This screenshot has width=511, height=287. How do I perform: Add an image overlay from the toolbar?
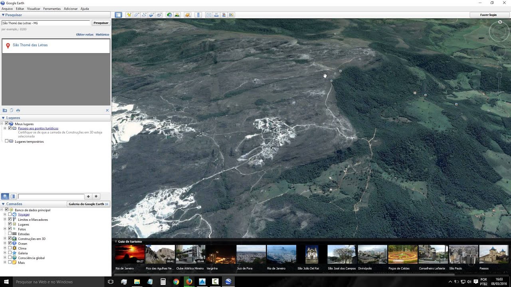click(x=152, y=15)
